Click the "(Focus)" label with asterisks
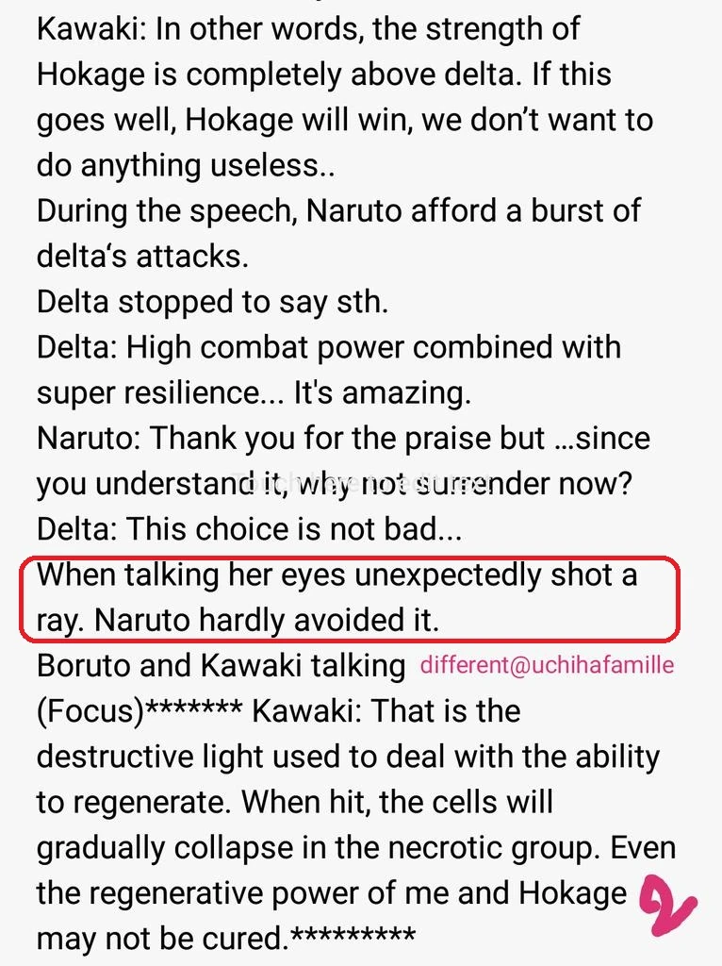Image resolution: width=722 pixels, height=966 pixels. pos(139,710)
